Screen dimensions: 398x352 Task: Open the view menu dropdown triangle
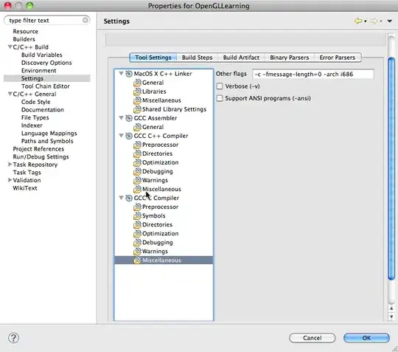pos(390,21)
